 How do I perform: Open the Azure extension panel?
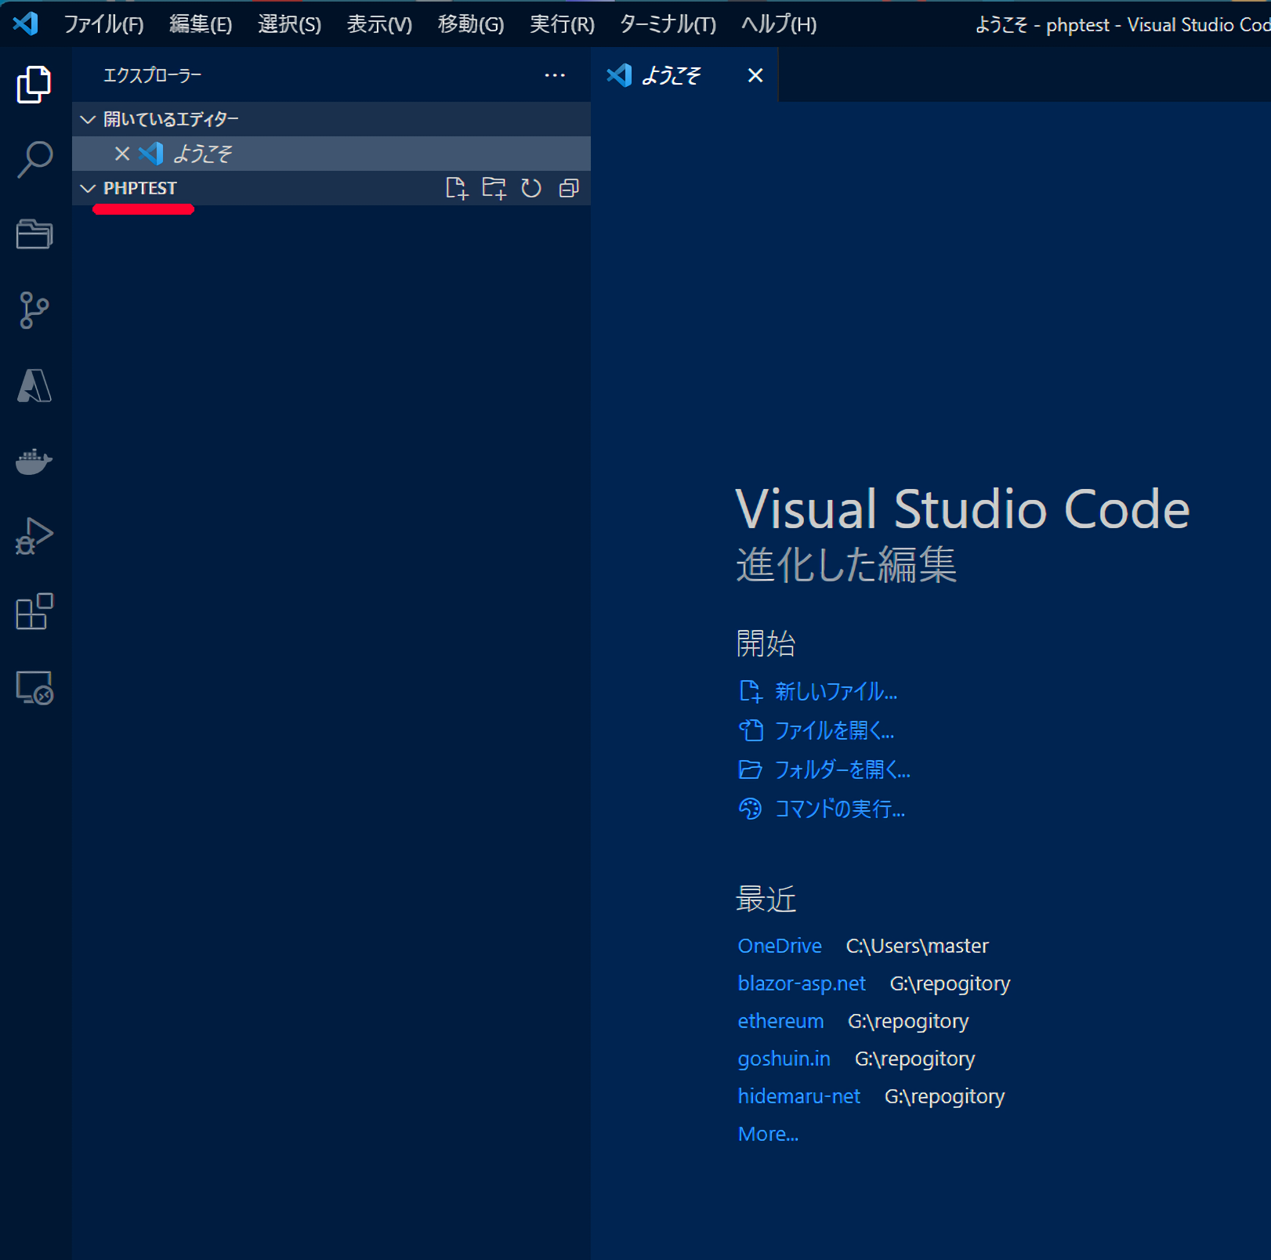pyautogui.click(x=34, y=386)
